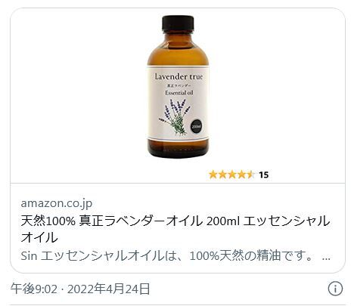Click the review count 15
351x306 pixels.
pyautogui.click(x=264, y=175)
